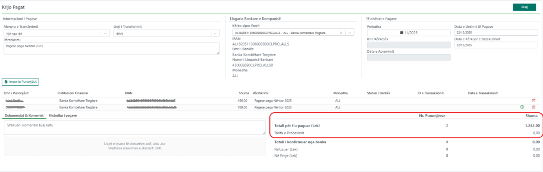Switch to the Historiku i pagave tab
This screenshot has width=543, height=172.
(63, 115)
